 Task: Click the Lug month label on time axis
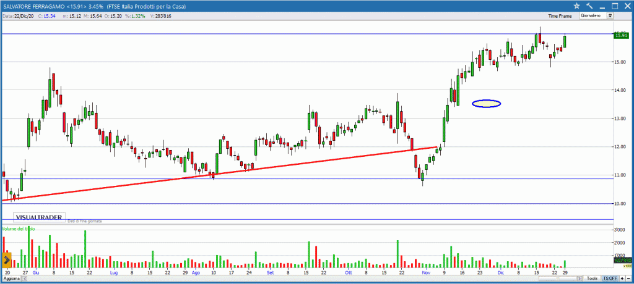click(114, 273)
